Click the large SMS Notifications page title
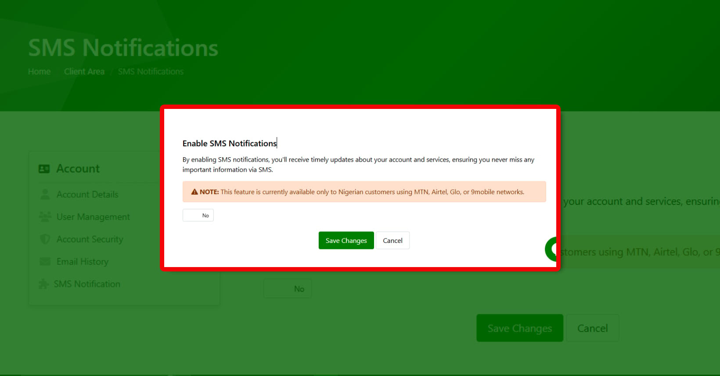Image resolution: width=720 pixels, height=376 pixels. pos(123,48)
